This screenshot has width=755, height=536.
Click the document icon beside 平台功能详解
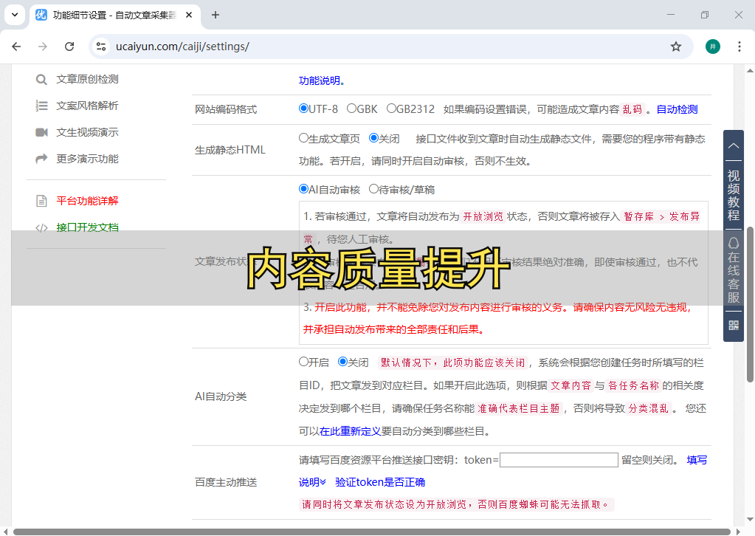41,201
